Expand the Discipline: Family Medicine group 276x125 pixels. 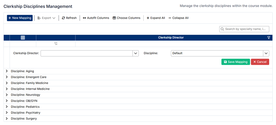pyautogui.click(x=7, y=83)
